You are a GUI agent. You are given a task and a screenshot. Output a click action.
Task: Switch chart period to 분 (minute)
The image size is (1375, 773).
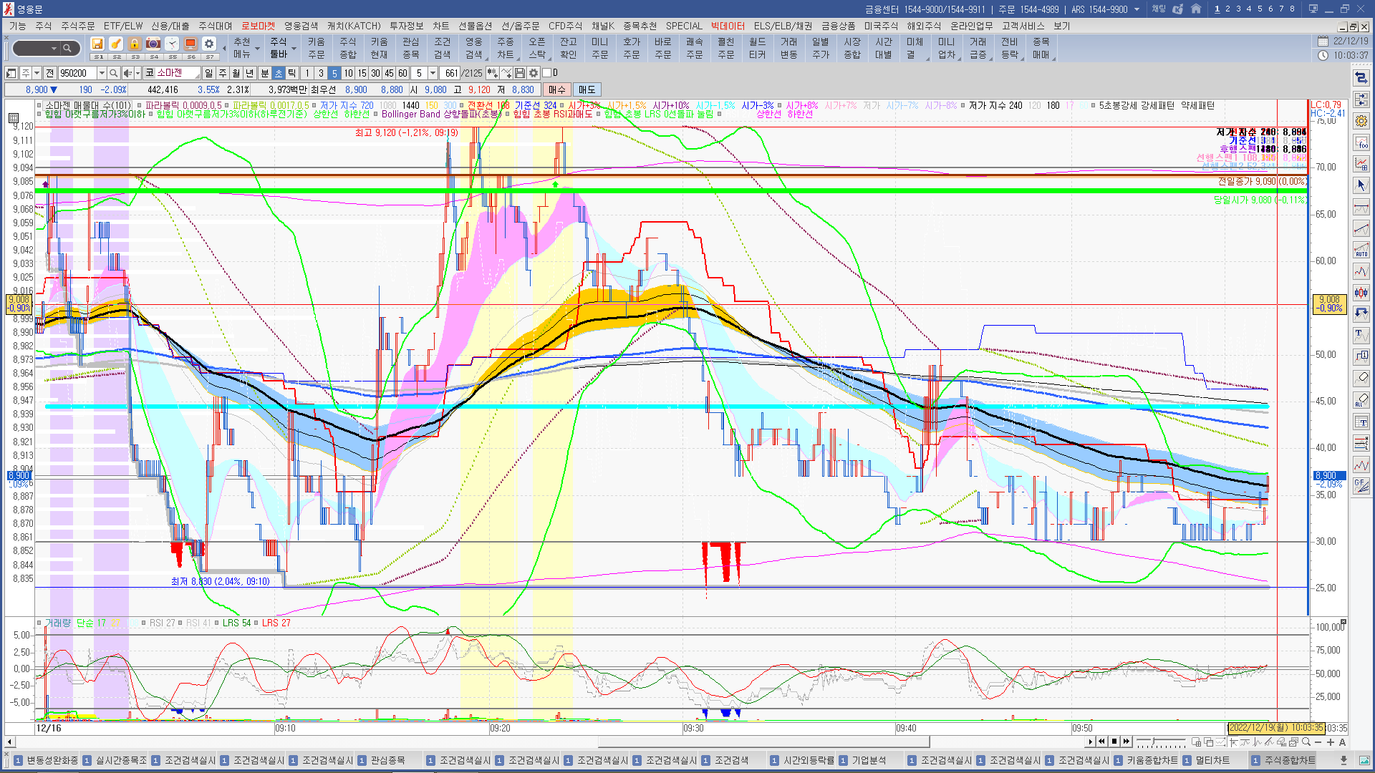pos(264,73)
